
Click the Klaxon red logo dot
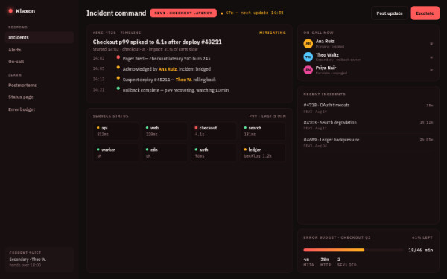pyautogui.click(x=10, y=11)
